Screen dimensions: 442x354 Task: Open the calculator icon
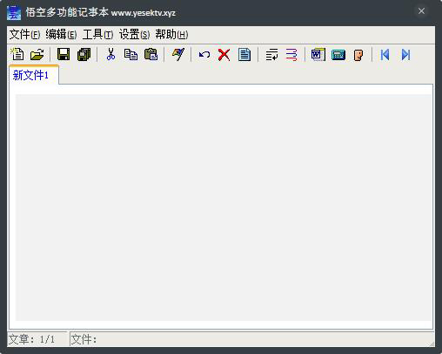click(338, 54)
